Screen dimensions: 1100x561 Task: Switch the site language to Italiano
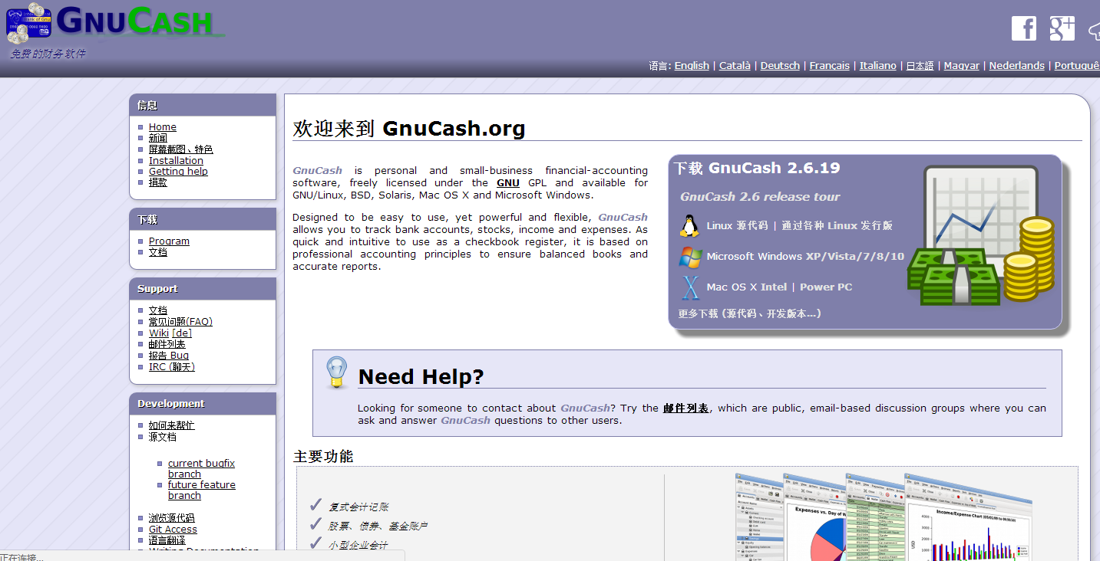878,66
